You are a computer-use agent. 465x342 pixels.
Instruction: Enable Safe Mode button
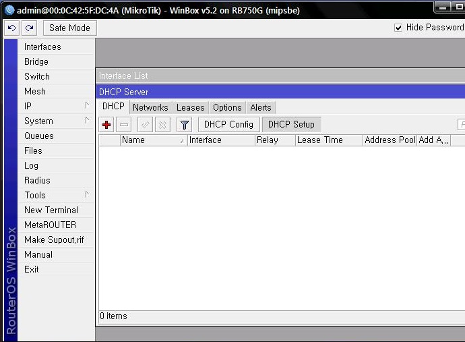69,28
